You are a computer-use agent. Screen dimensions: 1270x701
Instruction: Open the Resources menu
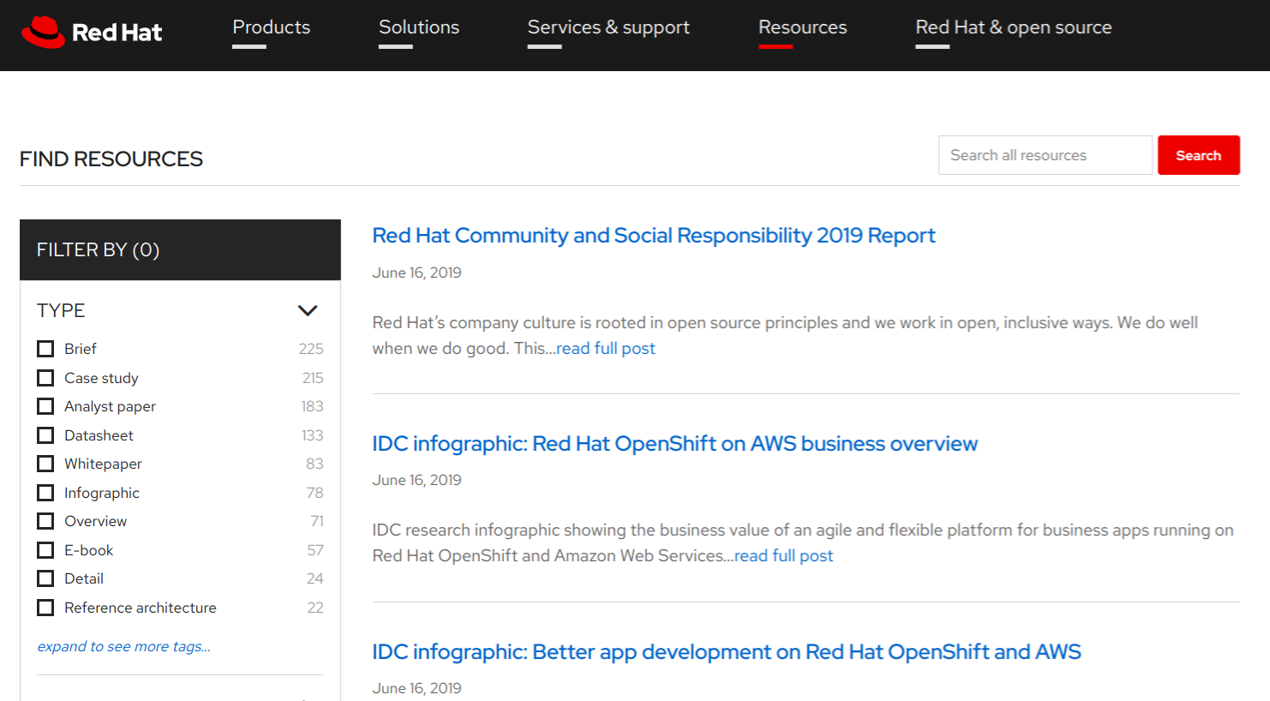pyautogui.click(x=802, y=27)
